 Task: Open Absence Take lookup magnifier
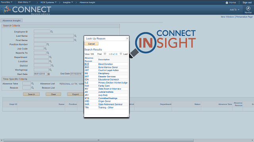pyautogui.click(x=33, y=84)
